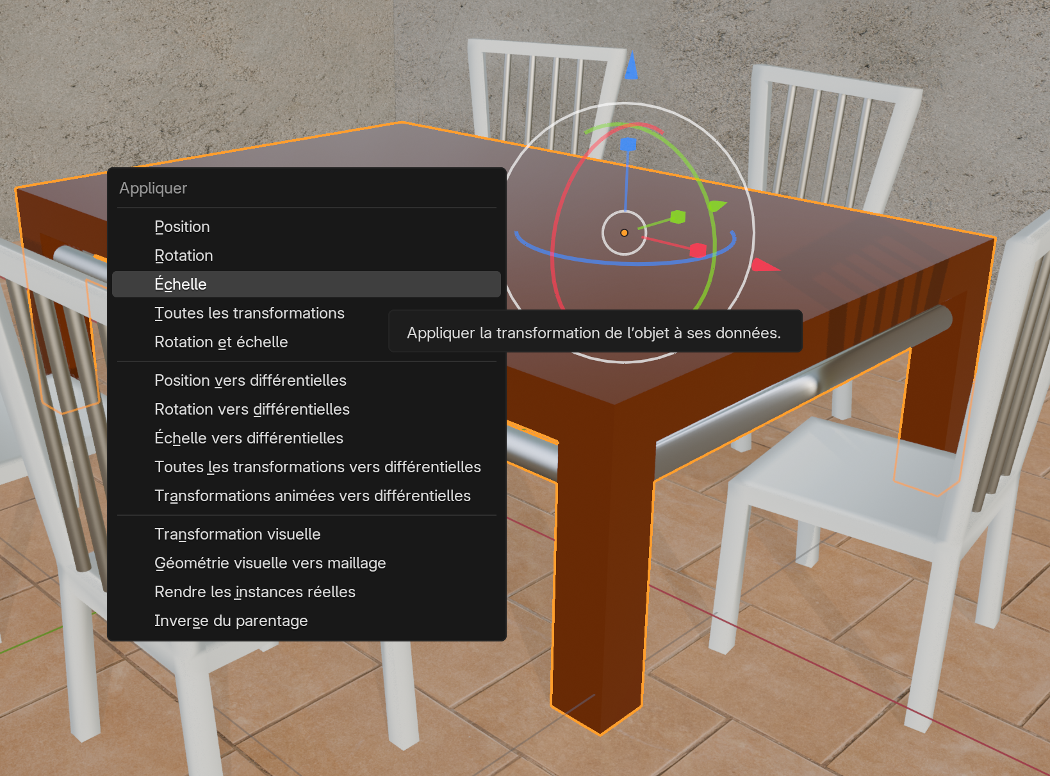The width and height of the screenshot is (1050, 776).
Task: Apply Position from the Appliquer menu
Action: tap(182, 227)
